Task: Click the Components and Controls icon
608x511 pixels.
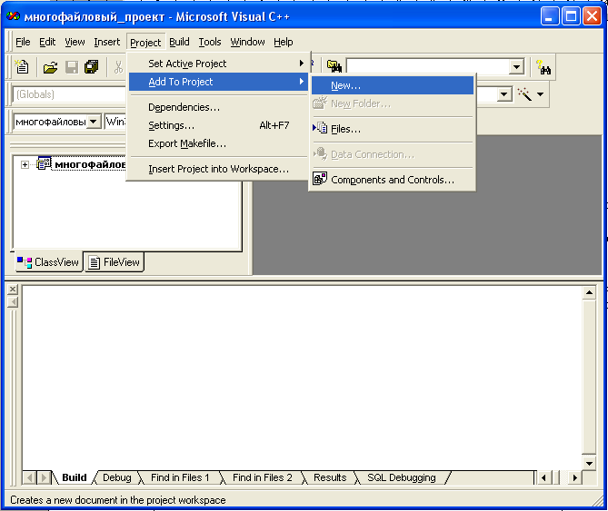Action: pos(320,179)
